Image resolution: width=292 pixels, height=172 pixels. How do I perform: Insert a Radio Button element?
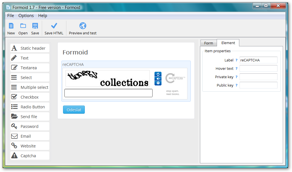click(x=30, y=107)
